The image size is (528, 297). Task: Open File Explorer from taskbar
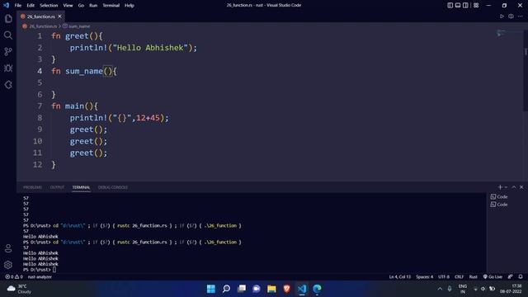271,289
